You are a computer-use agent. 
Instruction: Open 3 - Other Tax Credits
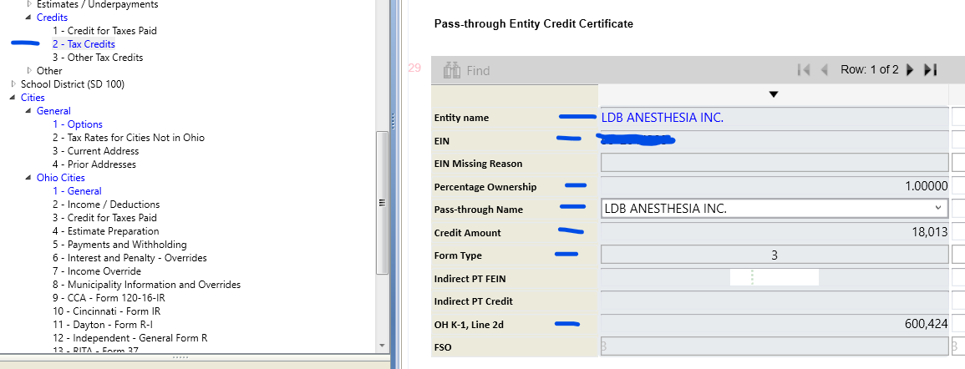click(x=97, y=58)
